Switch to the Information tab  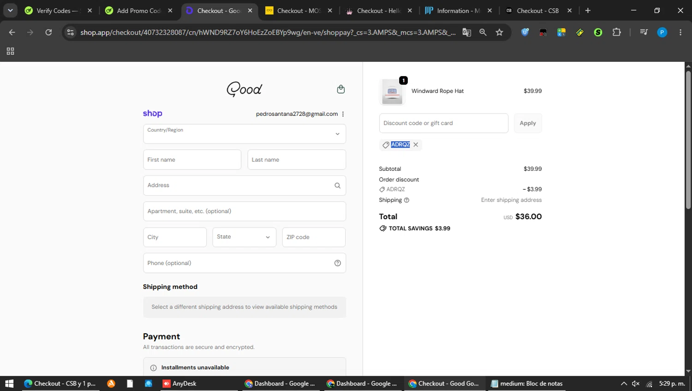[459, 11]
